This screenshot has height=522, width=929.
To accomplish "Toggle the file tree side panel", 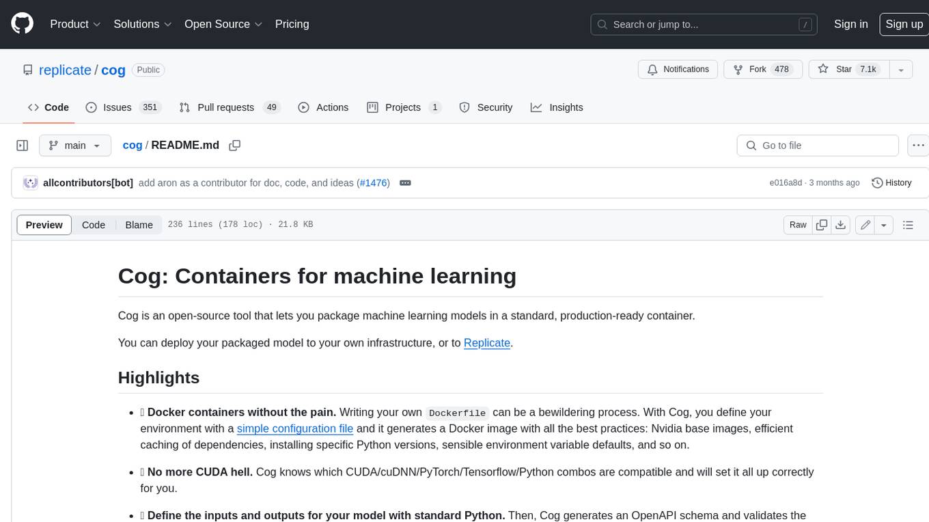I will pos(23,146).
